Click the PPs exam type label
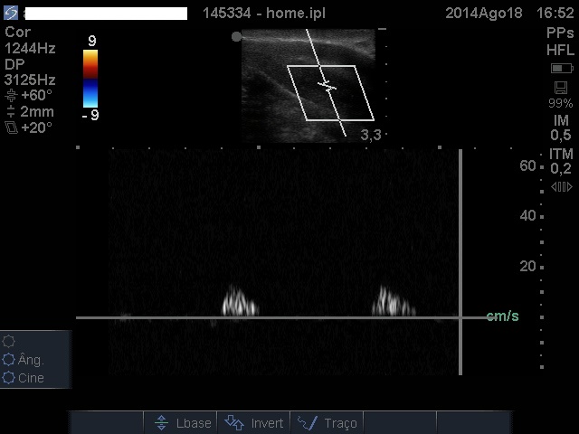 tap(559, 32)
